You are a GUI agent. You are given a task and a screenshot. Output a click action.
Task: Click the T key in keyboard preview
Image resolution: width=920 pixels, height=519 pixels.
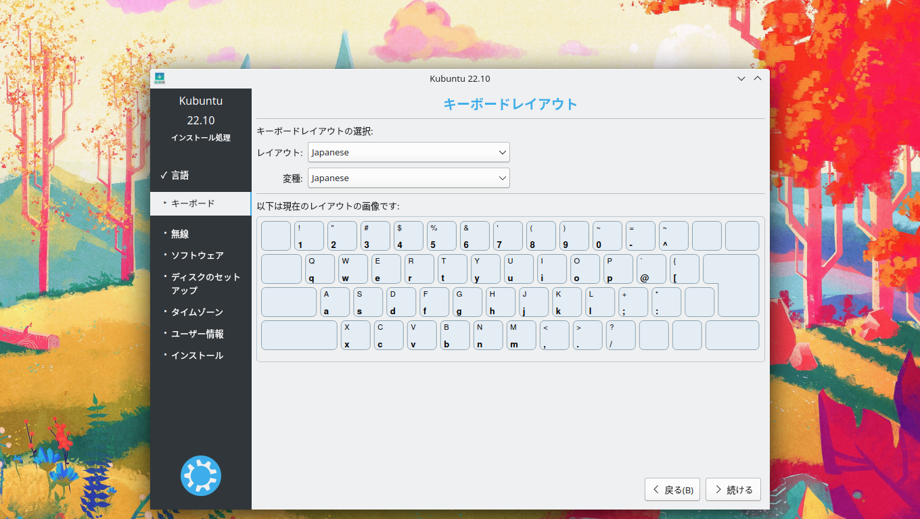point(453,269)
